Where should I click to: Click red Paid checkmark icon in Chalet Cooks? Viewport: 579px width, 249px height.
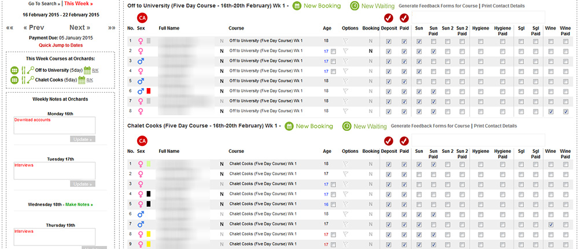(404, 141)
